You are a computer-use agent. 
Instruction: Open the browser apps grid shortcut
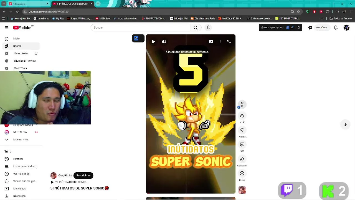4,19
